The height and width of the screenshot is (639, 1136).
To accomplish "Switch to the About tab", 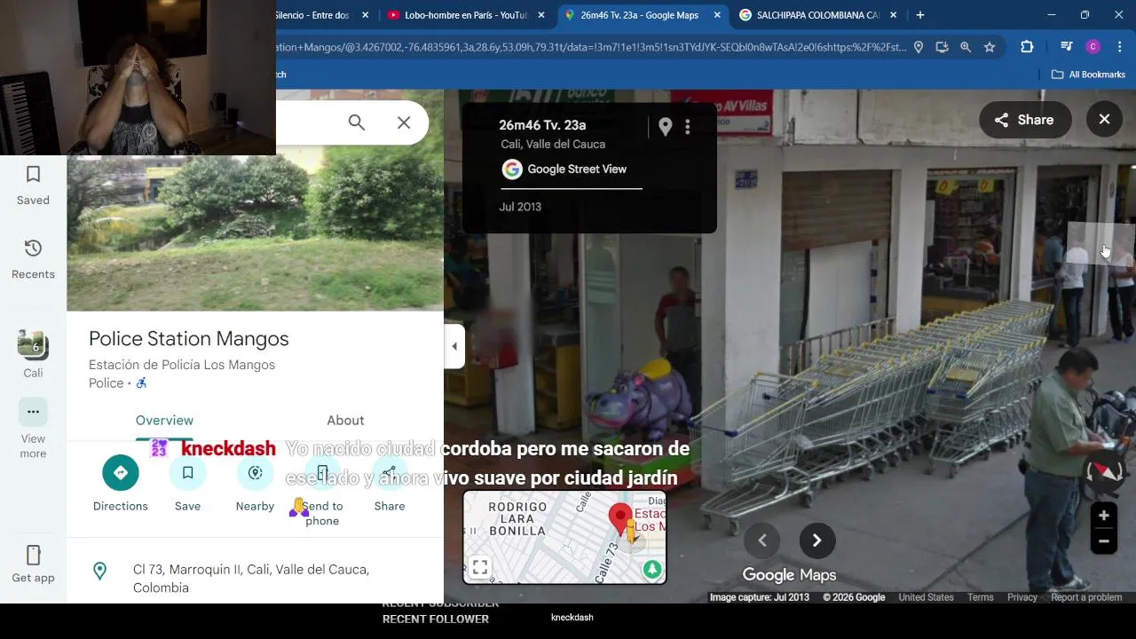I will [x=345, y=421].
